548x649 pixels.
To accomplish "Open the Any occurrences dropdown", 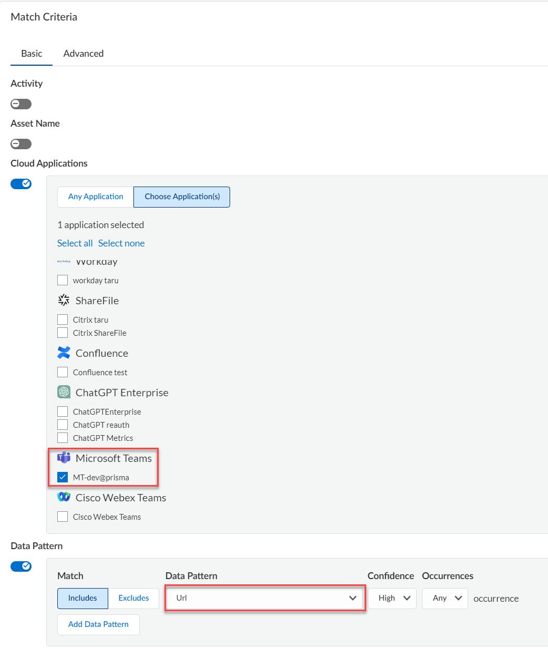I will coord(445,598).
